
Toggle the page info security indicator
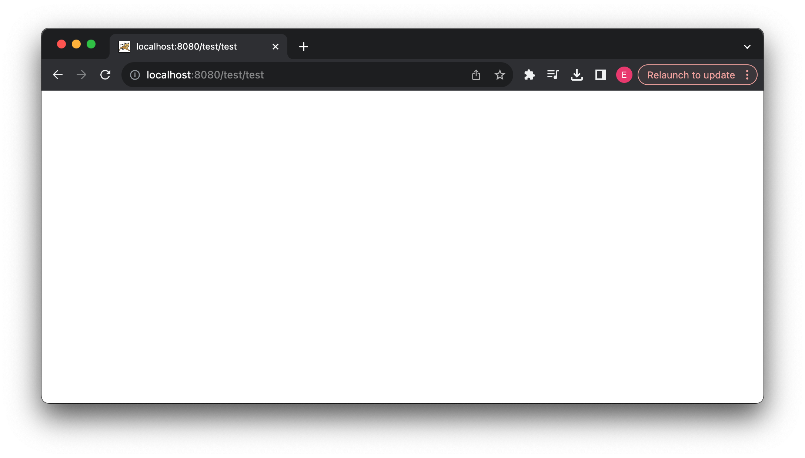(134, 75)
